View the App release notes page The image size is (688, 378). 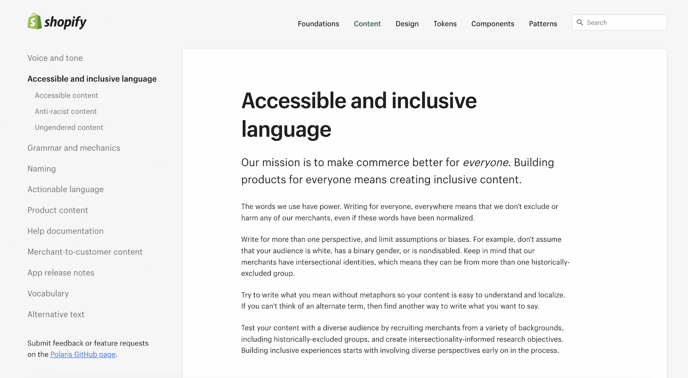click(x=61, y=272)
